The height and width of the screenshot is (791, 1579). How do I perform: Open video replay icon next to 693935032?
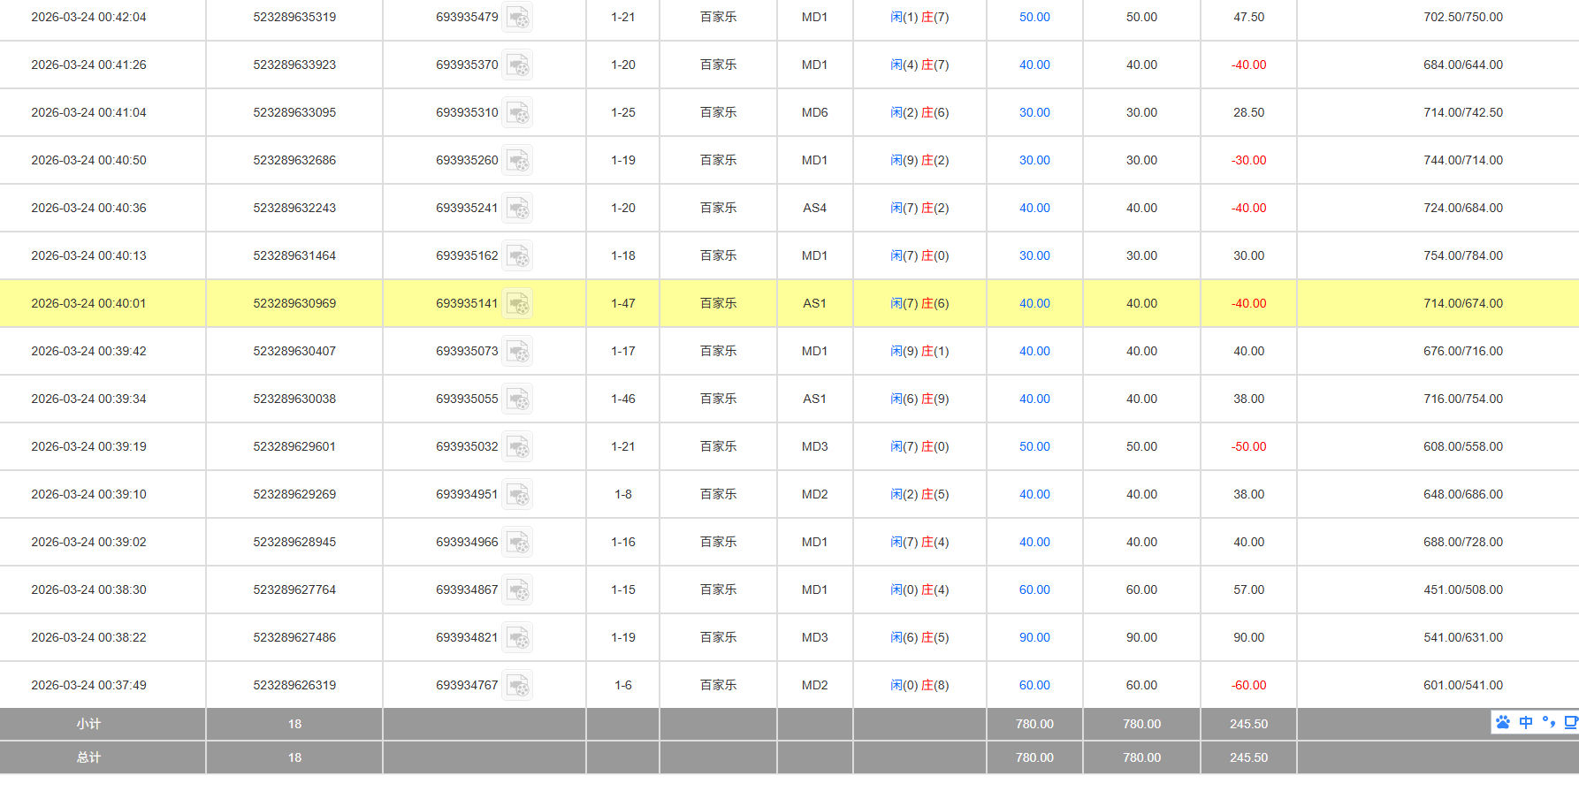[x=517, y=447]
